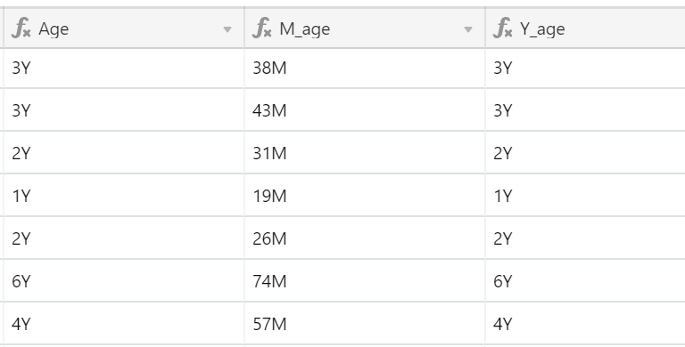
Task: Select the 6Y cell in Age column
Action: (124, 281)
